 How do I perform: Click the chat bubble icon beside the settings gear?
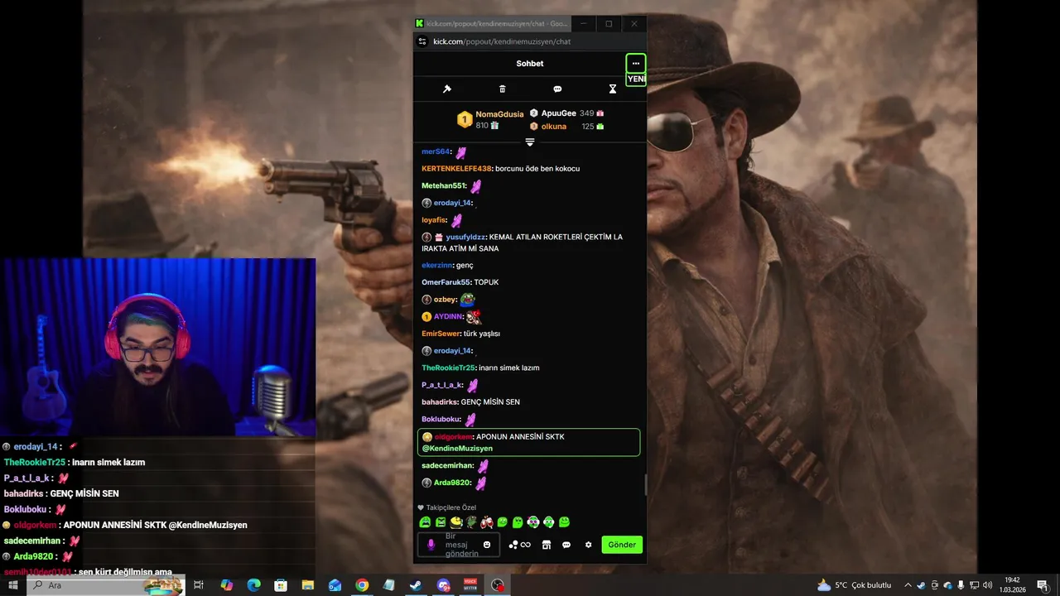[x=566, y=545]
